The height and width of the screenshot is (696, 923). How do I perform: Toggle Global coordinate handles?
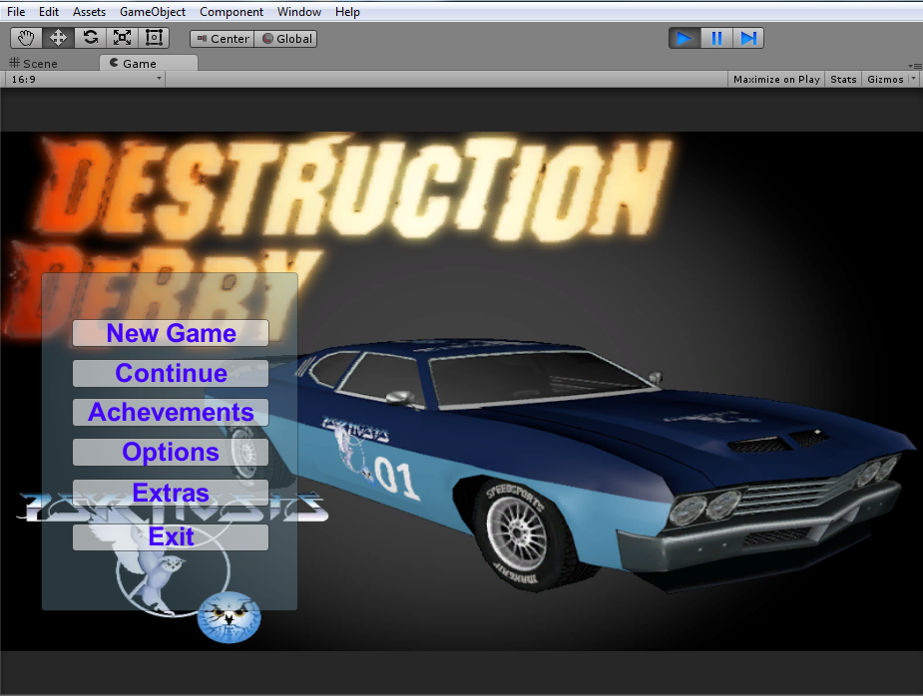pos(285,38)
